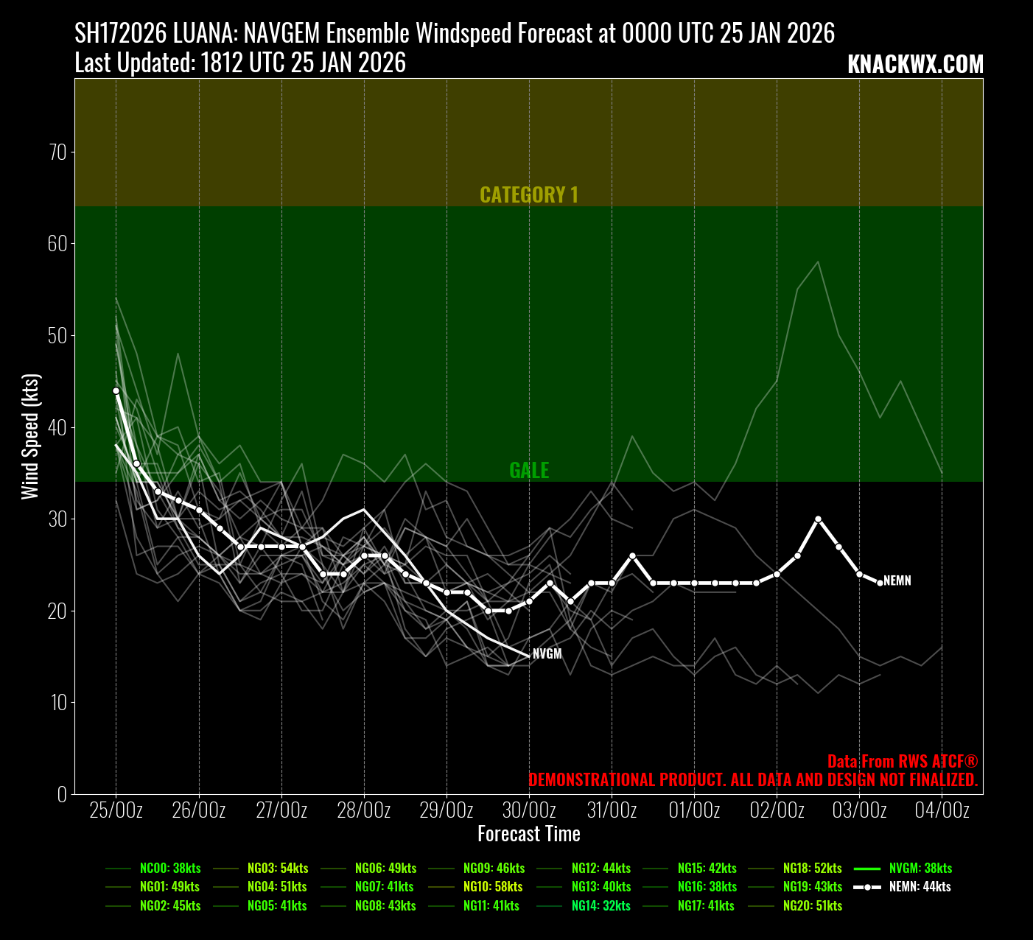Click the Wind Speed (kts) axis title
1033x940 pixels.
pos(30,436)
